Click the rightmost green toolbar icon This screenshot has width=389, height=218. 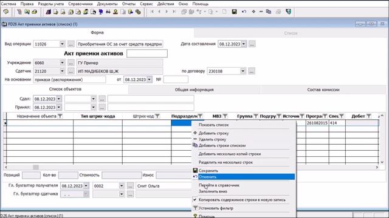pos(288,12)
